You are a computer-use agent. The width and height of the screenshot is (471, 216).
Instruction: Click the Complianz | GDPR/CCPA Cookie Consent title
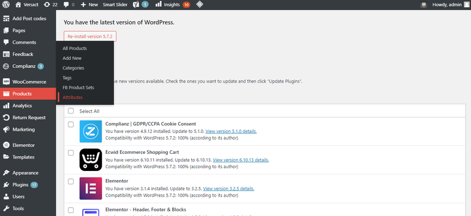151,124
